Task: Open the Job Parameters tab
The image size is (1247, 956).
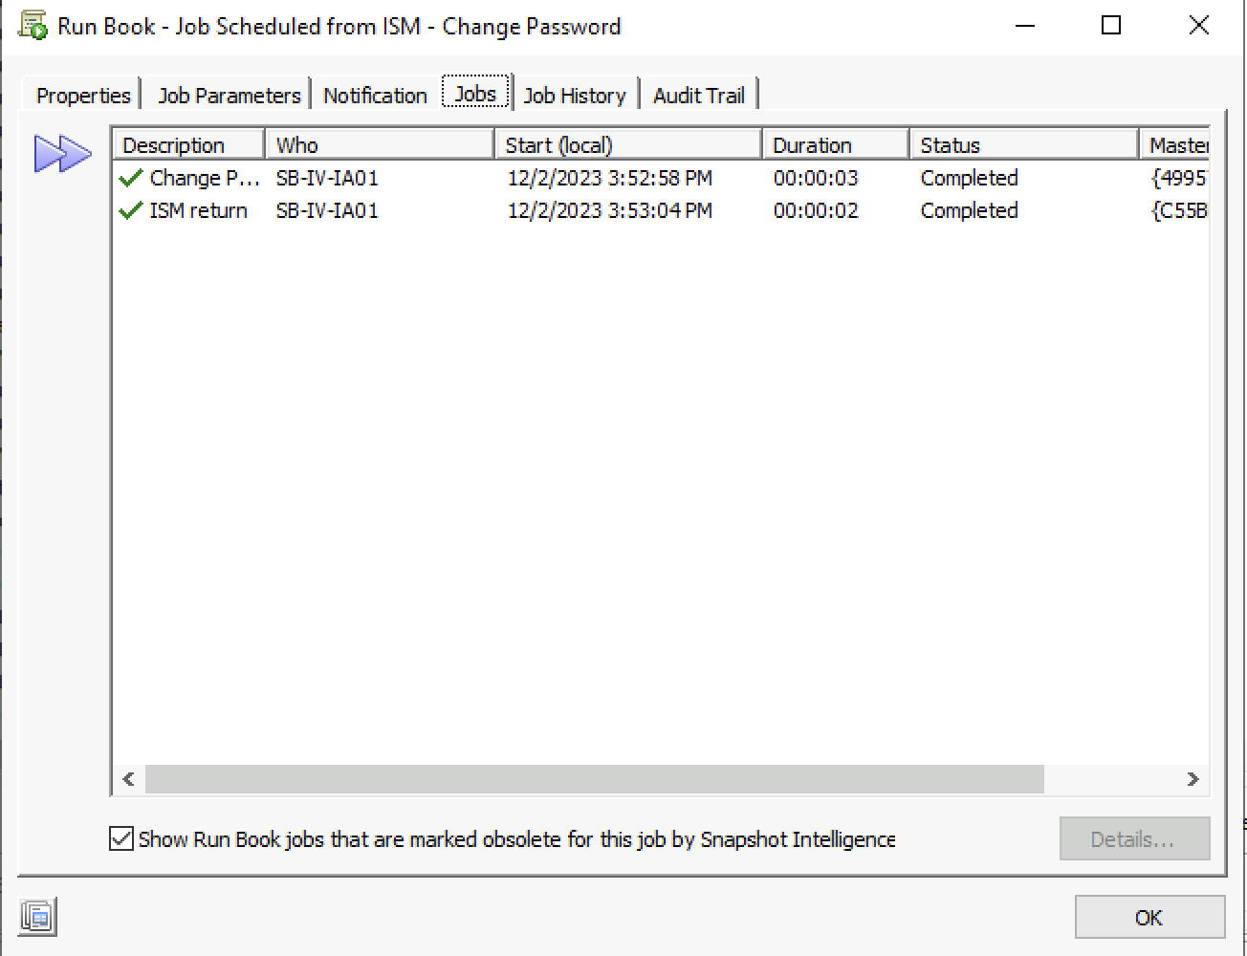Action: tap(230, 96)
